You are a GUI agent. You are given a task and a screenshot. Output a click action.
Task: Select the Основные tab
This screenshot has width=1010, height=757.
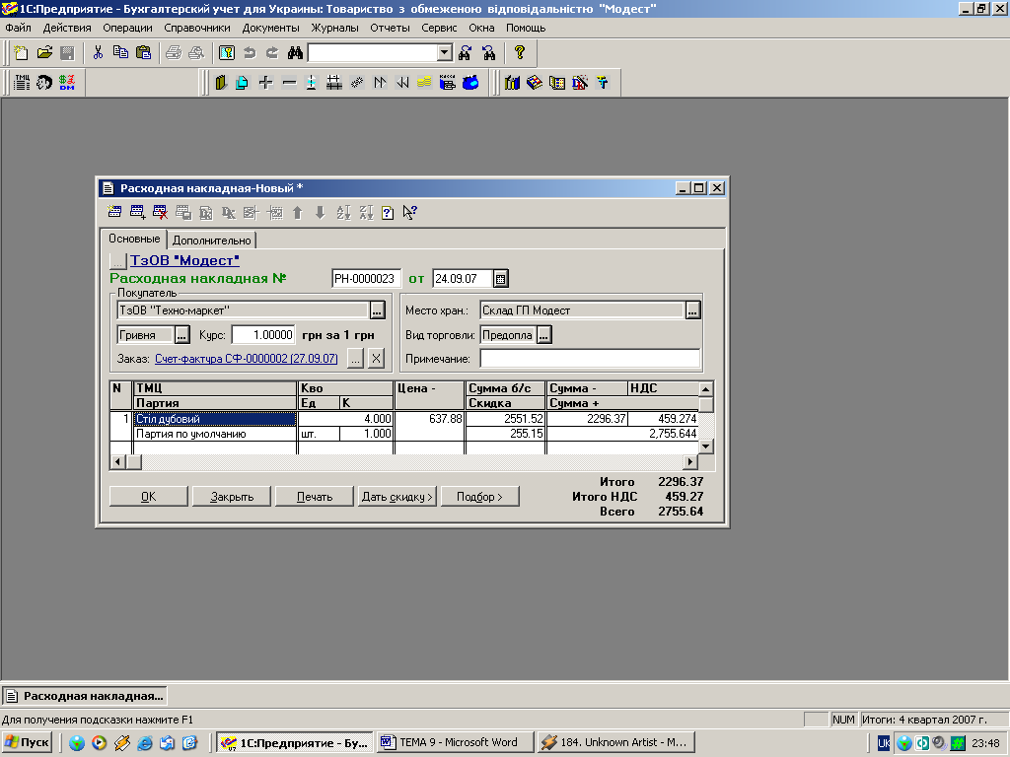pyautogui.click(x=134, y=239)
